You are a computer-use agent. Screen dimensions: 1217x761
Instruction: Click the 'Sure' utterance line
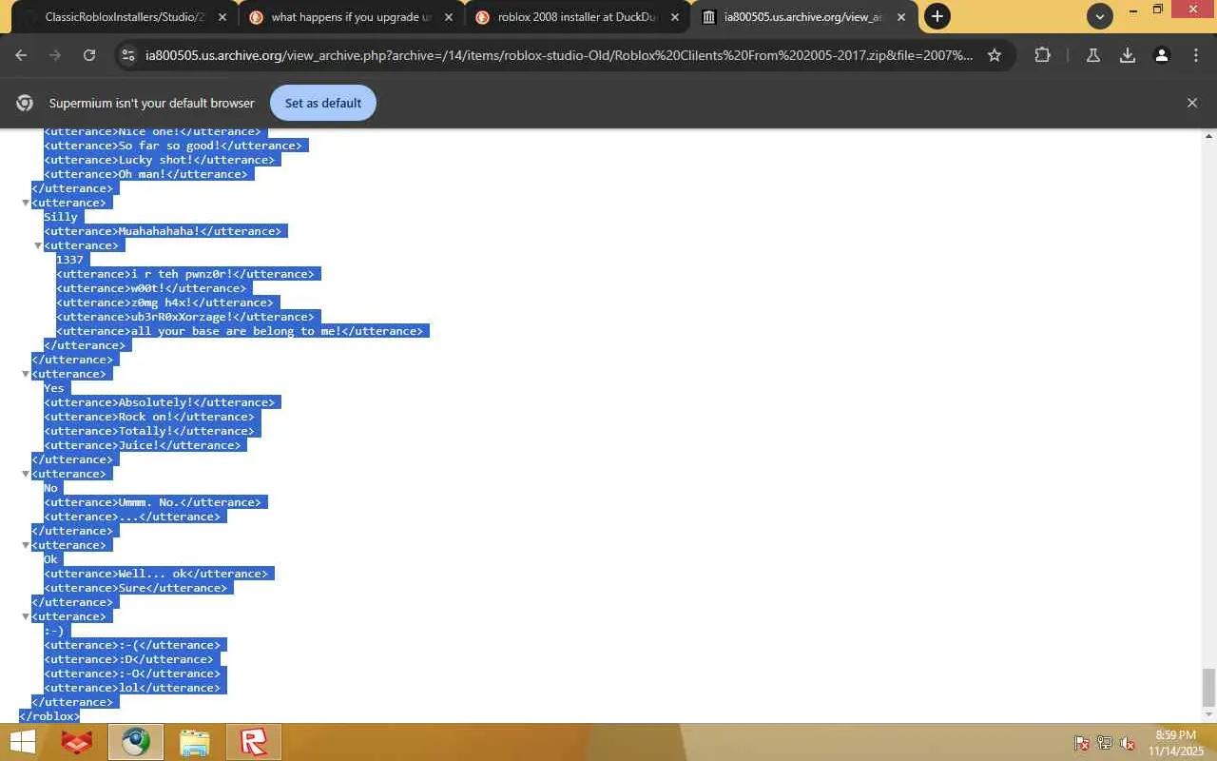click(136, 588)
